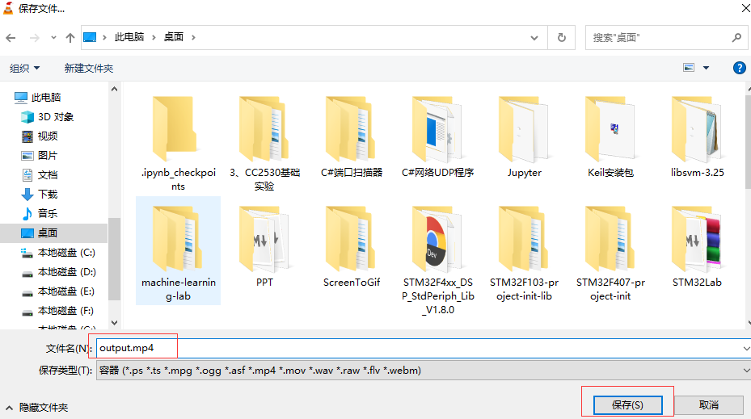Select the 3、CC2530基础实验 folder icon
The height and width of the screenshot is (419, 751).
point(264,128)
